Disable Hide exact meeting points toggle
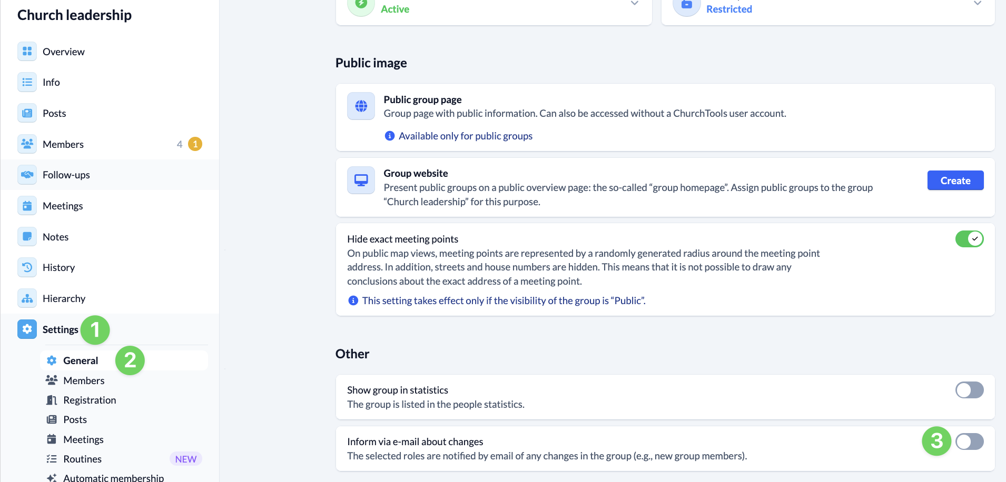1006x482 pixels. 969,239
